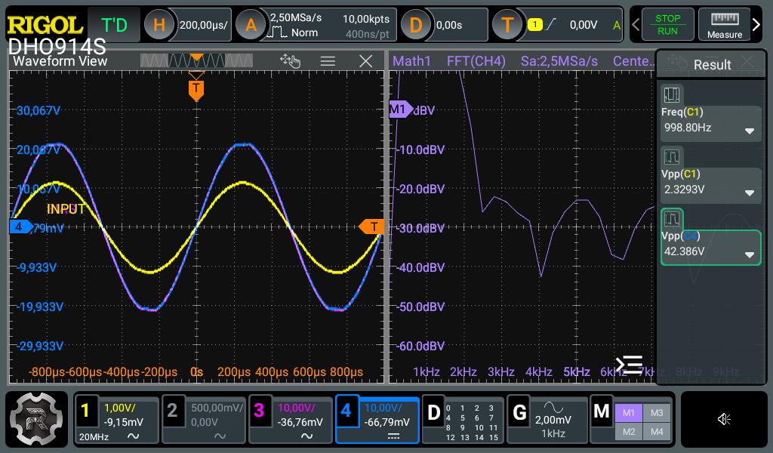The image size is (773, 453).
Task: Open the Math M menu
Action: [x=602, y=411]
